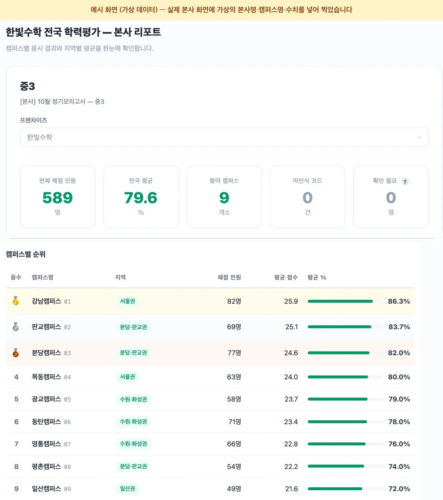Viewport: 443px width, 500px height.
Task: Click the 캠퍼스명 column header
Action: pyautogui.click(x=42, y=278)
